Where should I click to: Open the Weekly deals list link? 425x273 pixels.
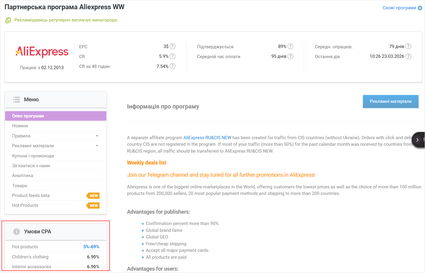coord(147,163)
